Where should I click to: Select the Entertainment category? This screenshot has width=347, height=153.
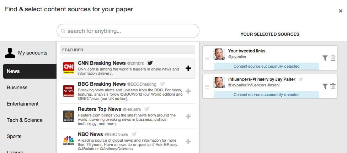[22, 104]
